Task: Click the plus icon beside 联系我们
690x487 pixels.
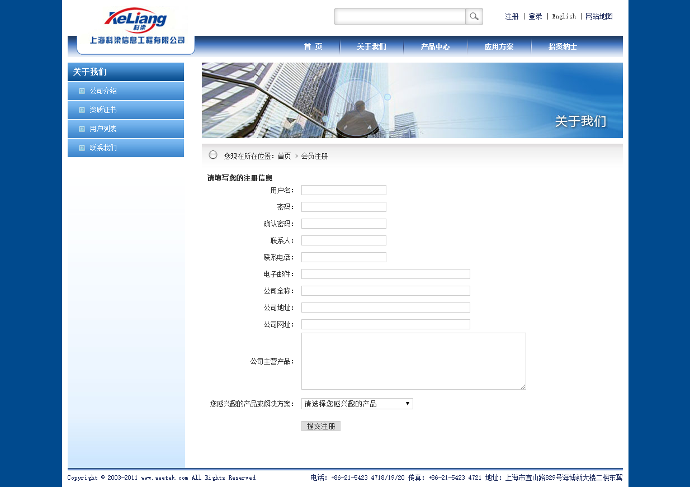Action: pyautogui.click(x=82, y=148)
